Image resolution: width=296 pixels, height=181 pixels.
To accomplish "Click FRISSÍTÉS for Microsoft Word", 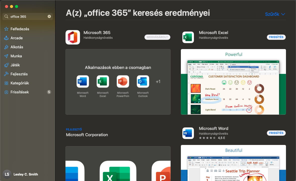I will [276, 133].
